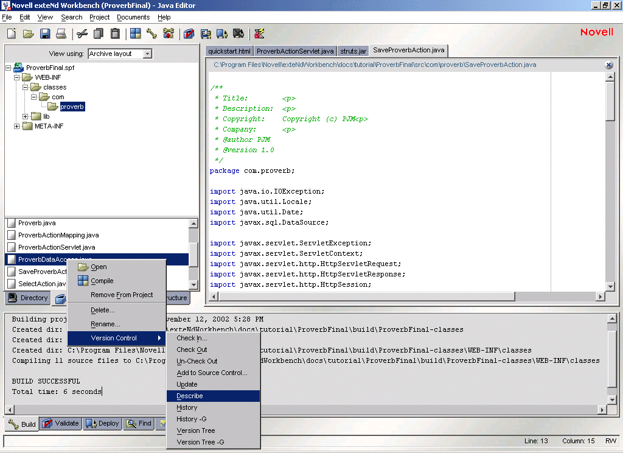Switch to the ProverbActionServlet.java tab
Screen dimensions: 623x453
click(x=295, y=51)
